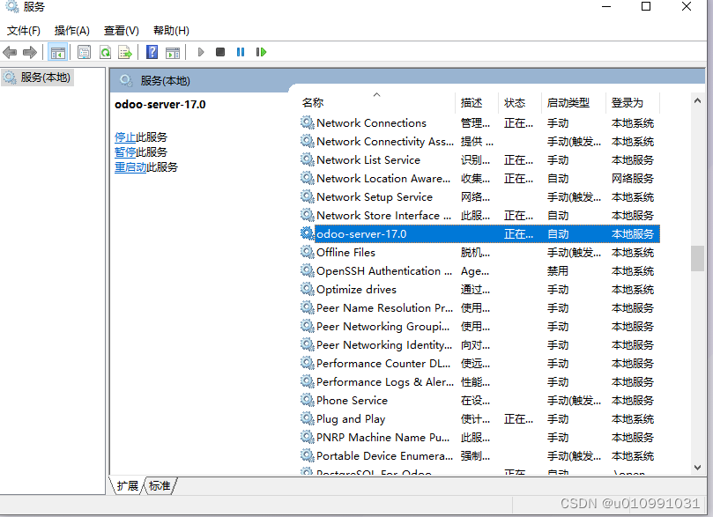This screenshot has width=713, height=517.
Task: Click 禁用 startup type of OpenSSH row
Action: (558, 270)
